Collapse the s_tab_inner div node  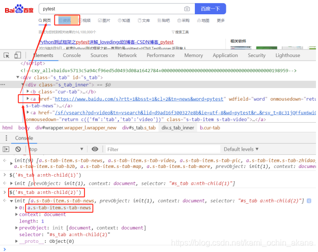tap(23, 85)
